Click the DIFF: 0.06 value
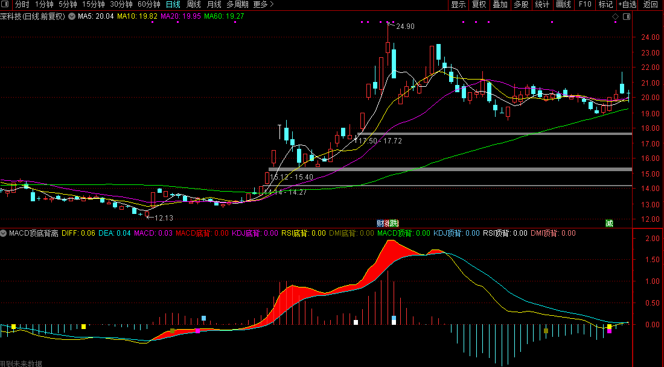The image size is (664, 367). 78,233
